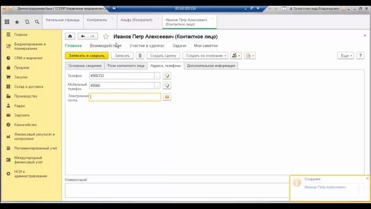Screen dimensions: 371x209
Task: Expand the Еще menu
Action: tap(345, 56)
